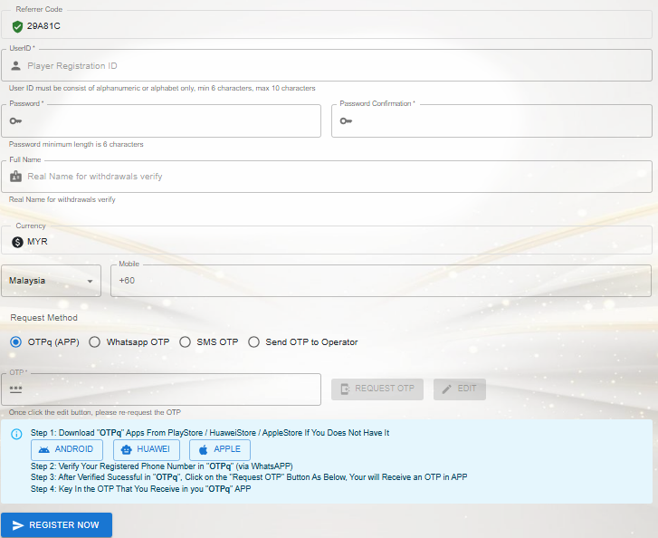Pick Send OTP to Operator option
The image size is (658, 538).
pos(253,342)
